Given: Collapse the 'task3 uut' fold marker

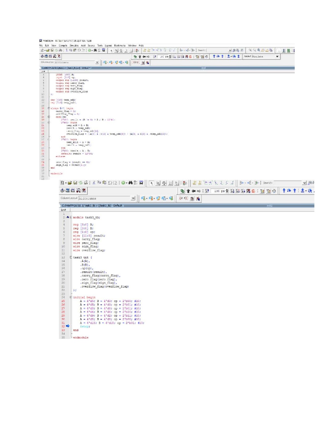Looking at the screenshot, I should coord(71,257).
